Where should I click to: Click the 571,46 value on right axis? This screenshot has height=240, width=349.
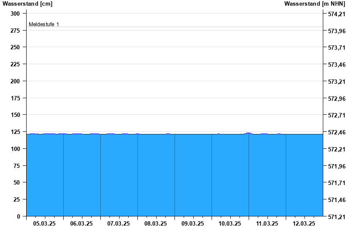point(337,200)
